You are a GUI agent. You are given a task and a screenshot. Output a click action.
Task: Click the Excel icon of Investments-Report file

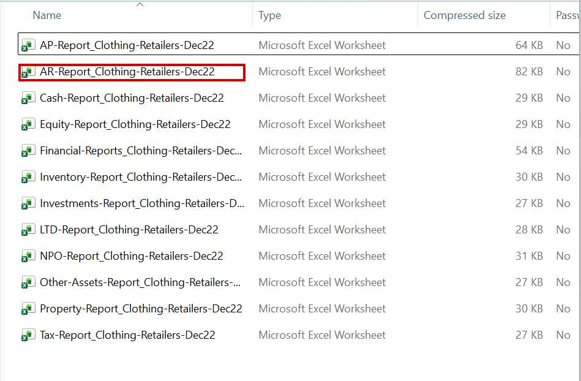point(29,203)
